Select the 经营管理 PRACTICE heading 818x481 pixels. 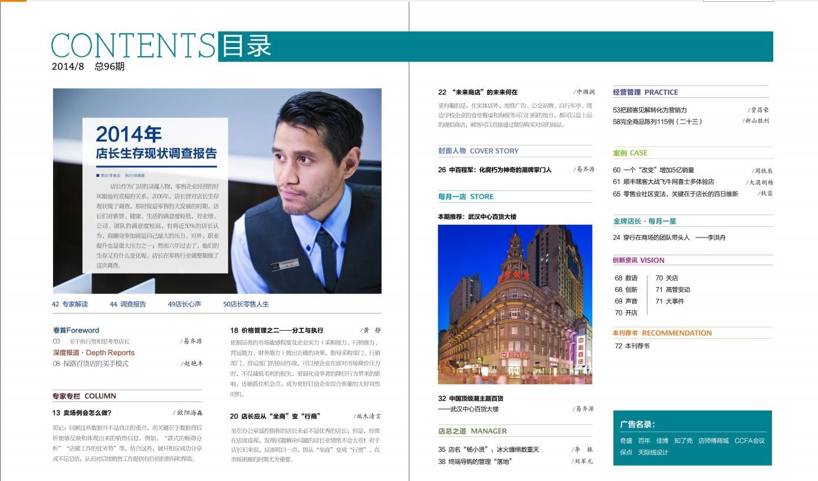coord(645,92)
